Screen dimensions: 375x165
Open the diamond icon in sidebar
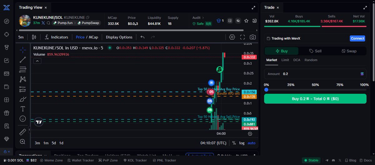7,139
